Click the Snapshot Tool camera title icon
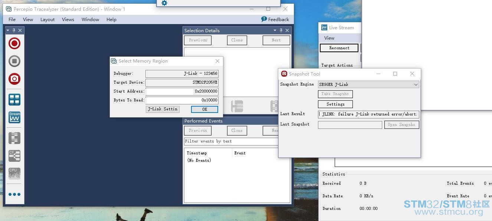This screenshot has height=221, width=492. click(x=284, y=74)
